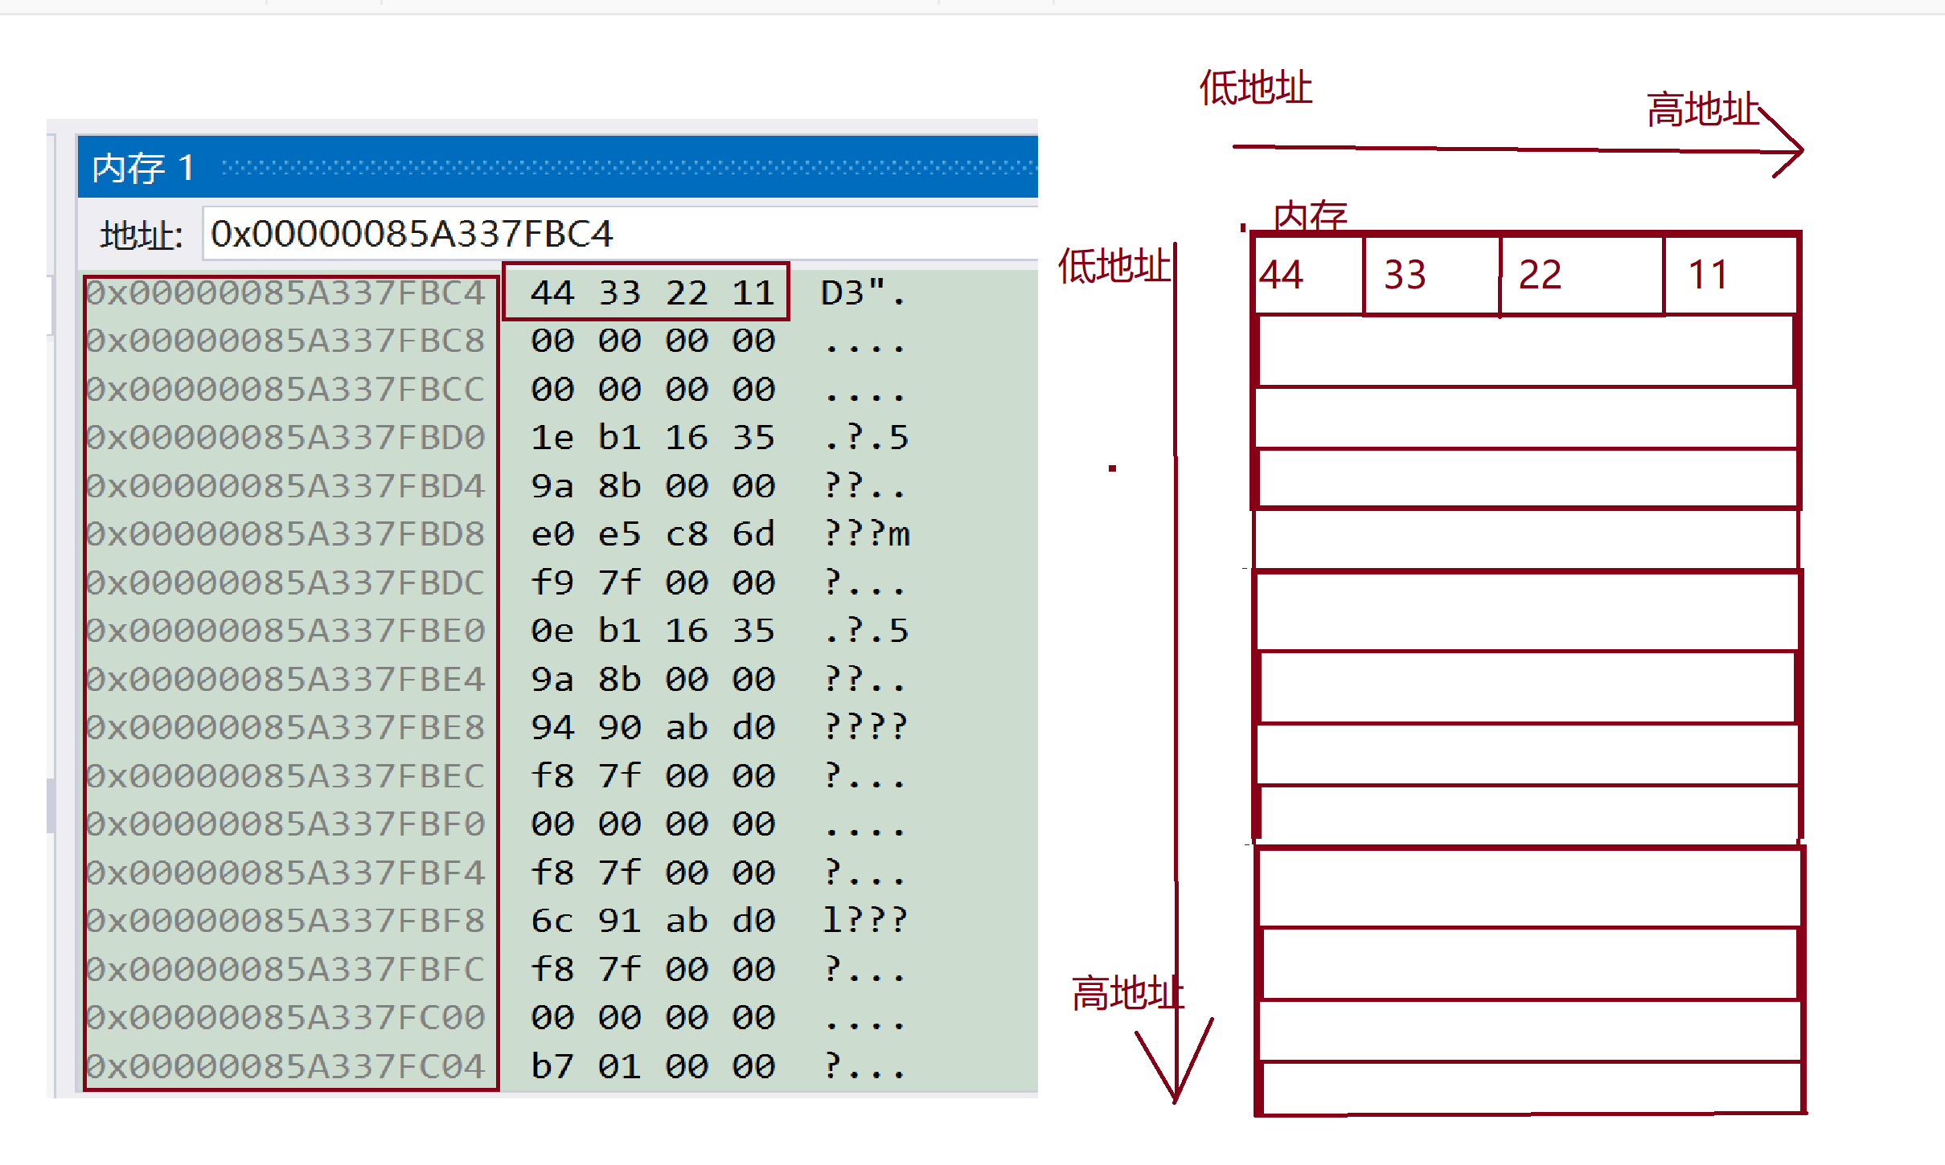Click hex byte f9 in row FBDC
The width and height of the screenshot is (1945, 1165).
tap(552, 582)
